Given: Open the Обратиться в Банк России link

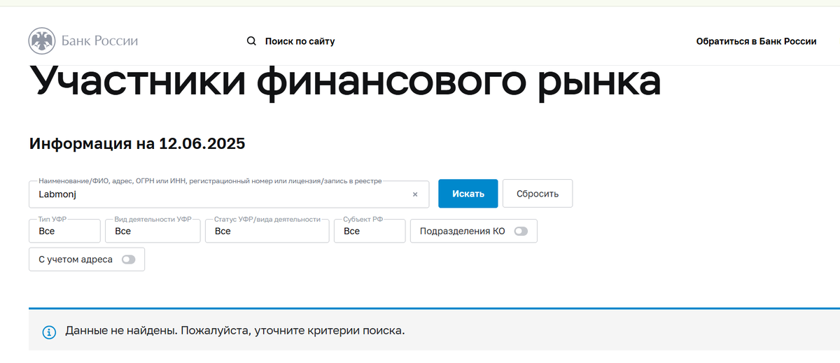Looking at the screenshot, I should [x=756, y=41].
